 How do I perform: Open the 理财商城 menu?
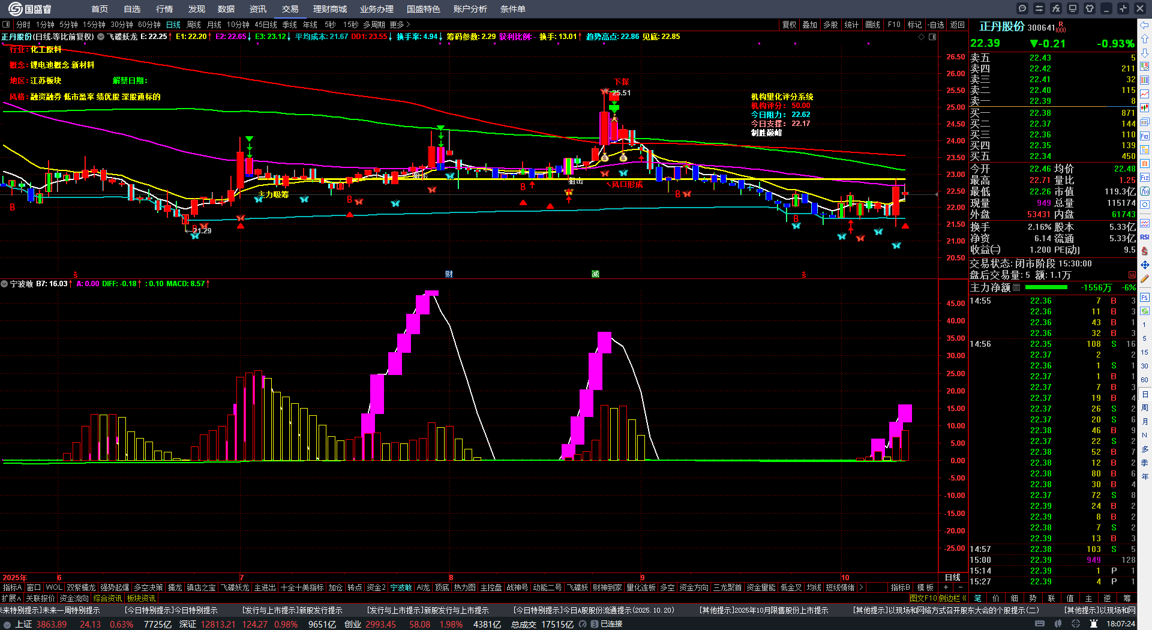pyautogui.click(x=330, y=9)
